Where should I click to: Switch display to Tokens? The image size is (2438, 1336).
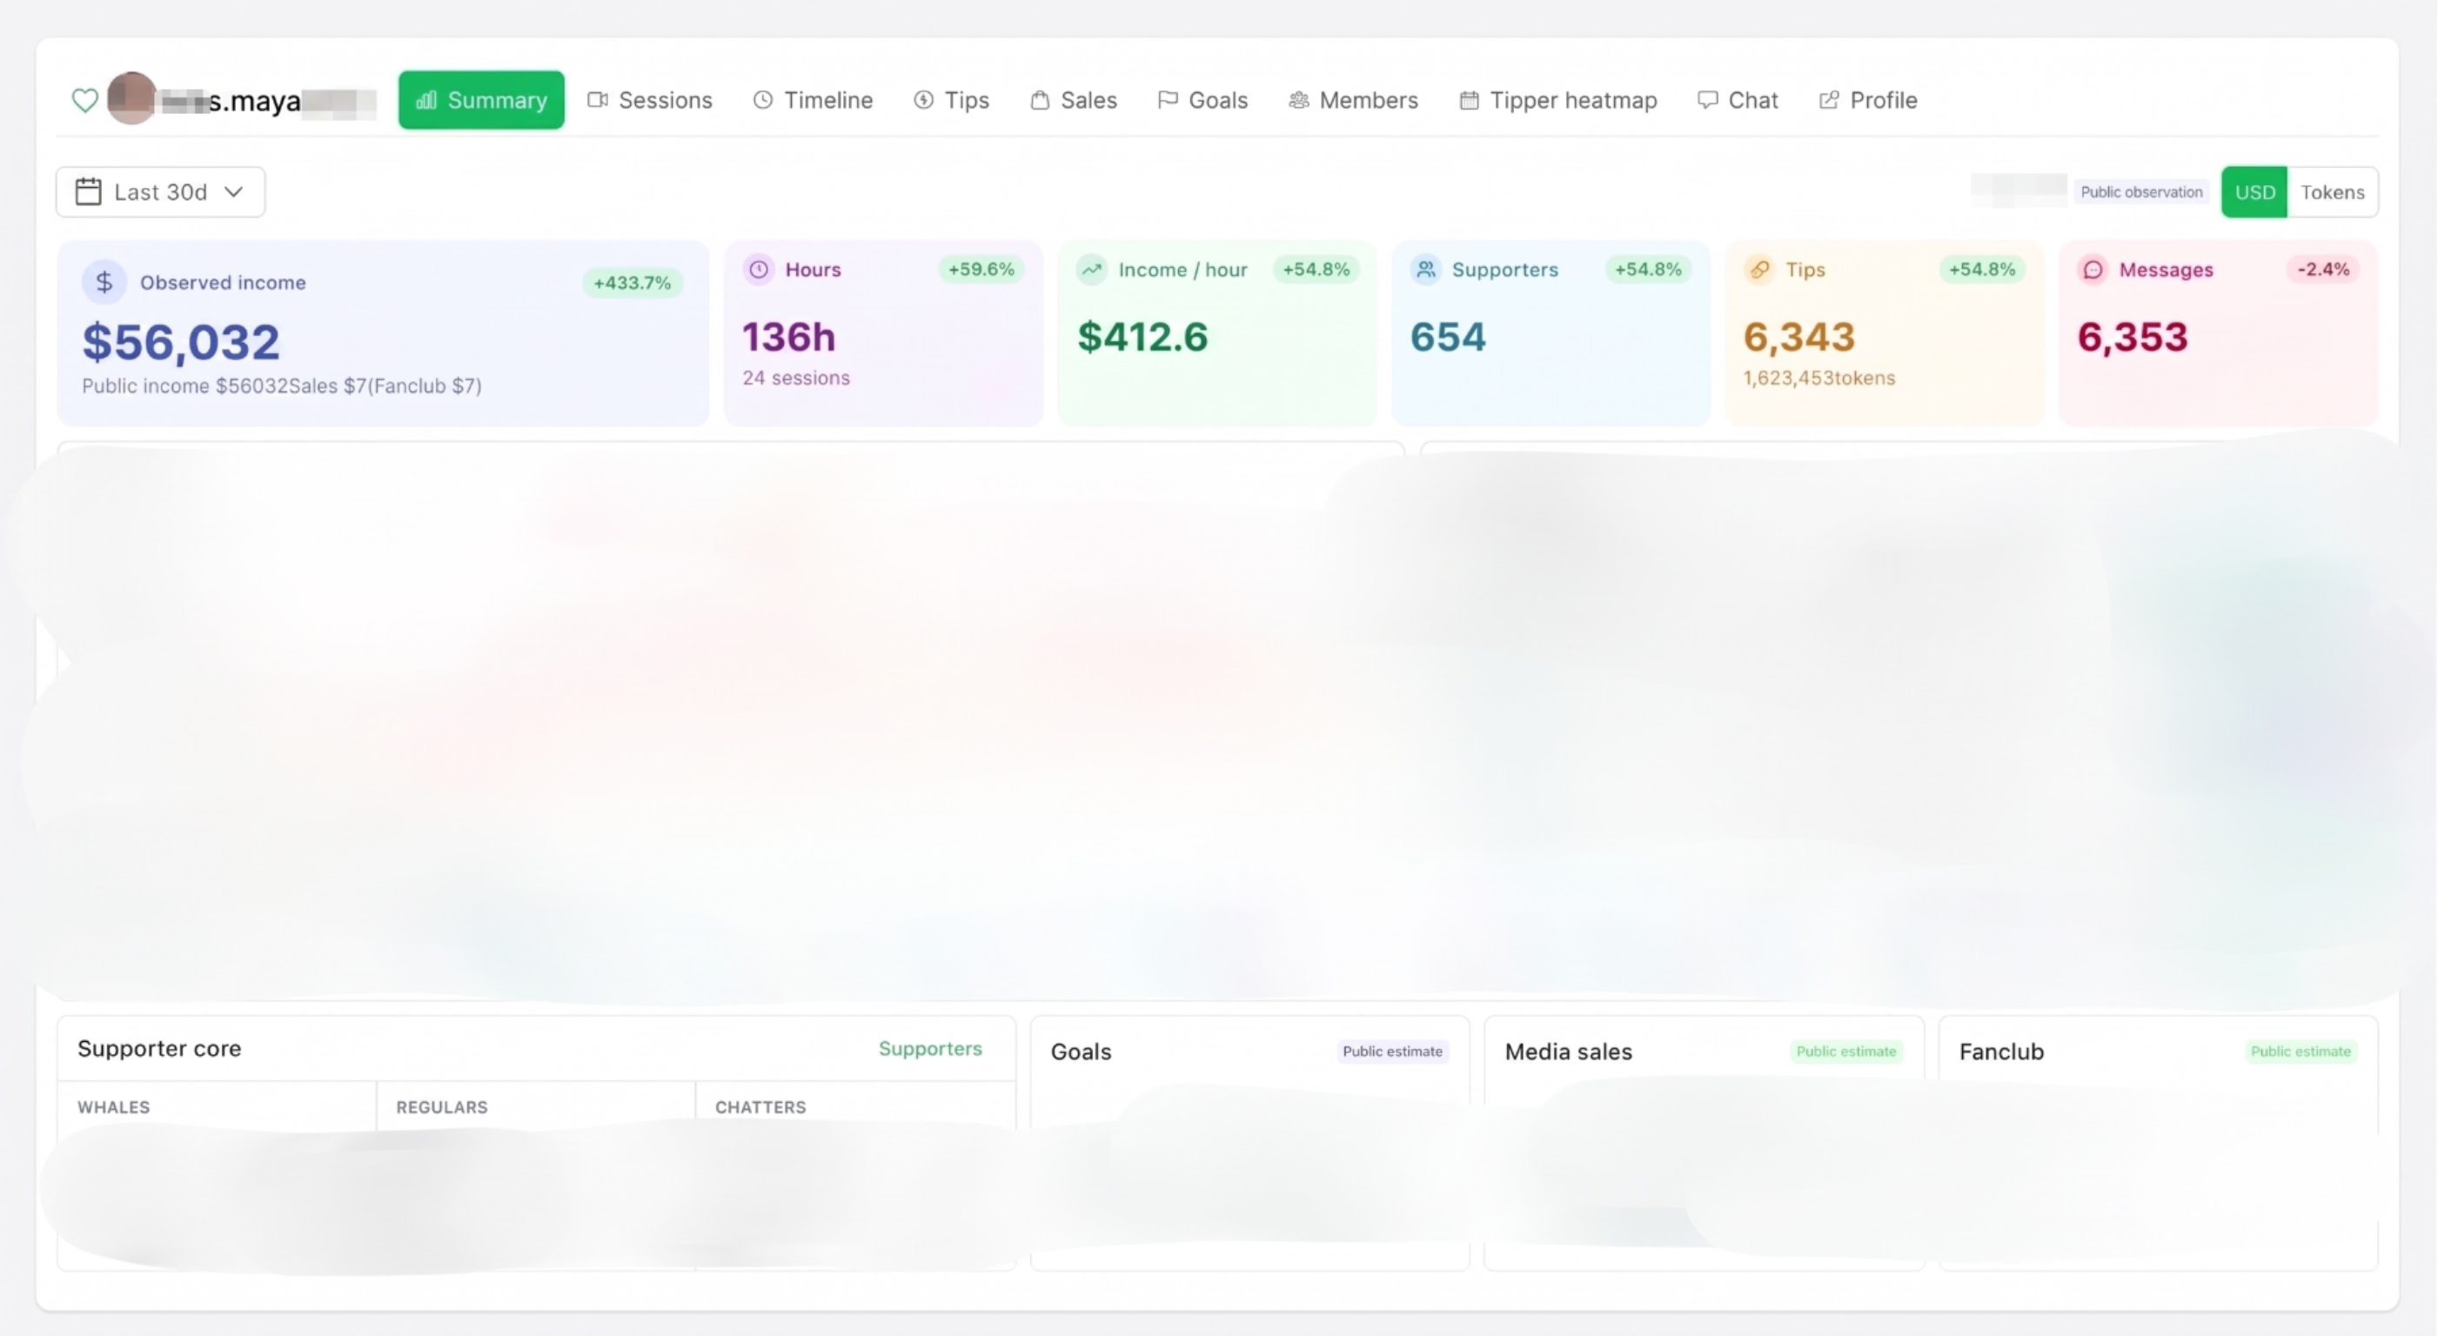click(x=2332, y=192)
